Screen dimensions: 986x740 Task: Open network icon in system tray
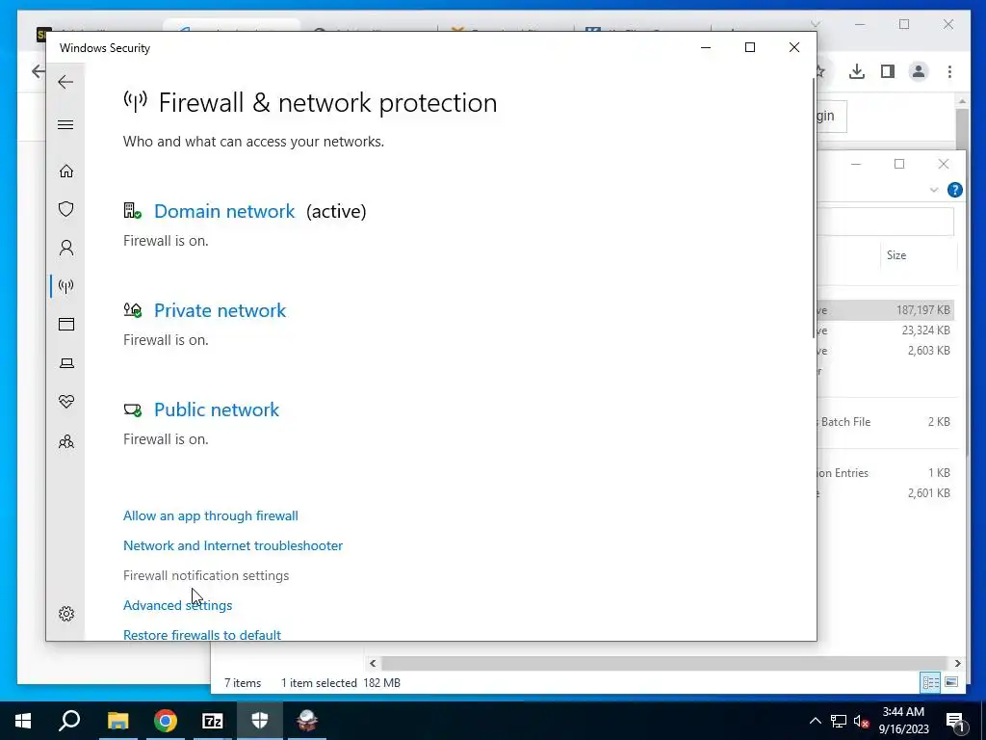[839, 721]
